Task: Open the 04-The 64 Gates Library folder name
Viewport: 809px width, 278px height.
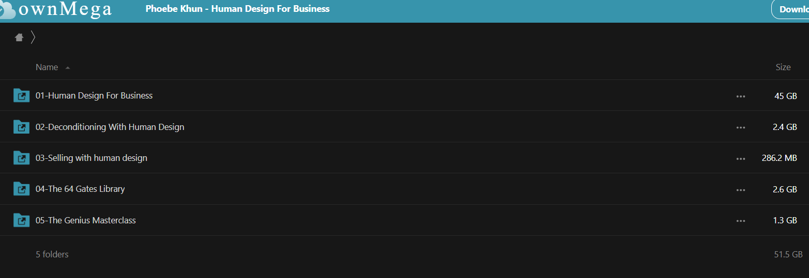Action: [80, 189]
